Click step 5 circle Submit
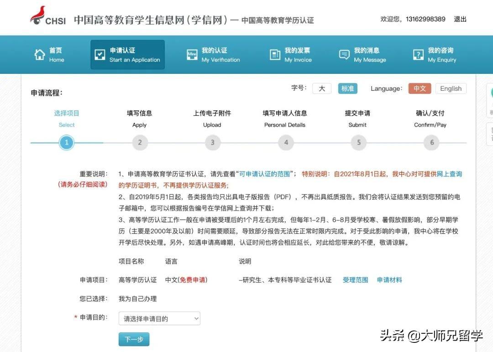493x352 pixels. point(359,143)
